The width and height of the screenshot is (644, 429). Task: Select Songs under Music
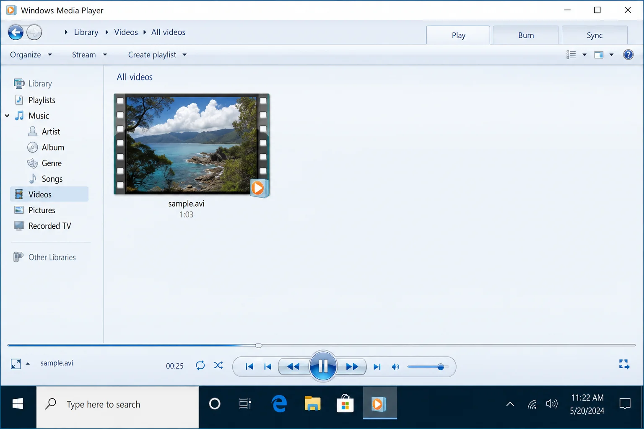52,179
